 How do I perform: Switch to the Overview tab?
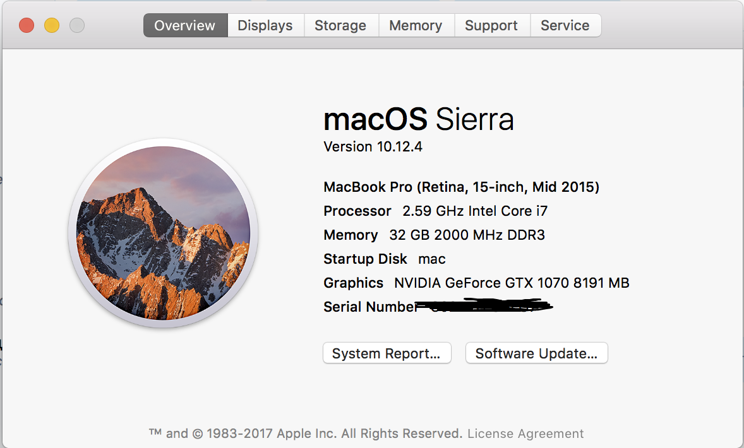[x=185, y=26]
